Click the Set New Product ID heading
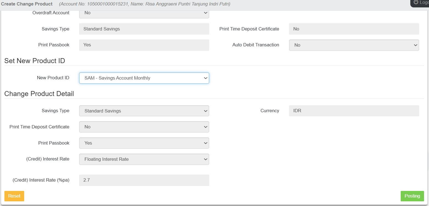This screenshot has height=206, width=429. tap(35, 61)
